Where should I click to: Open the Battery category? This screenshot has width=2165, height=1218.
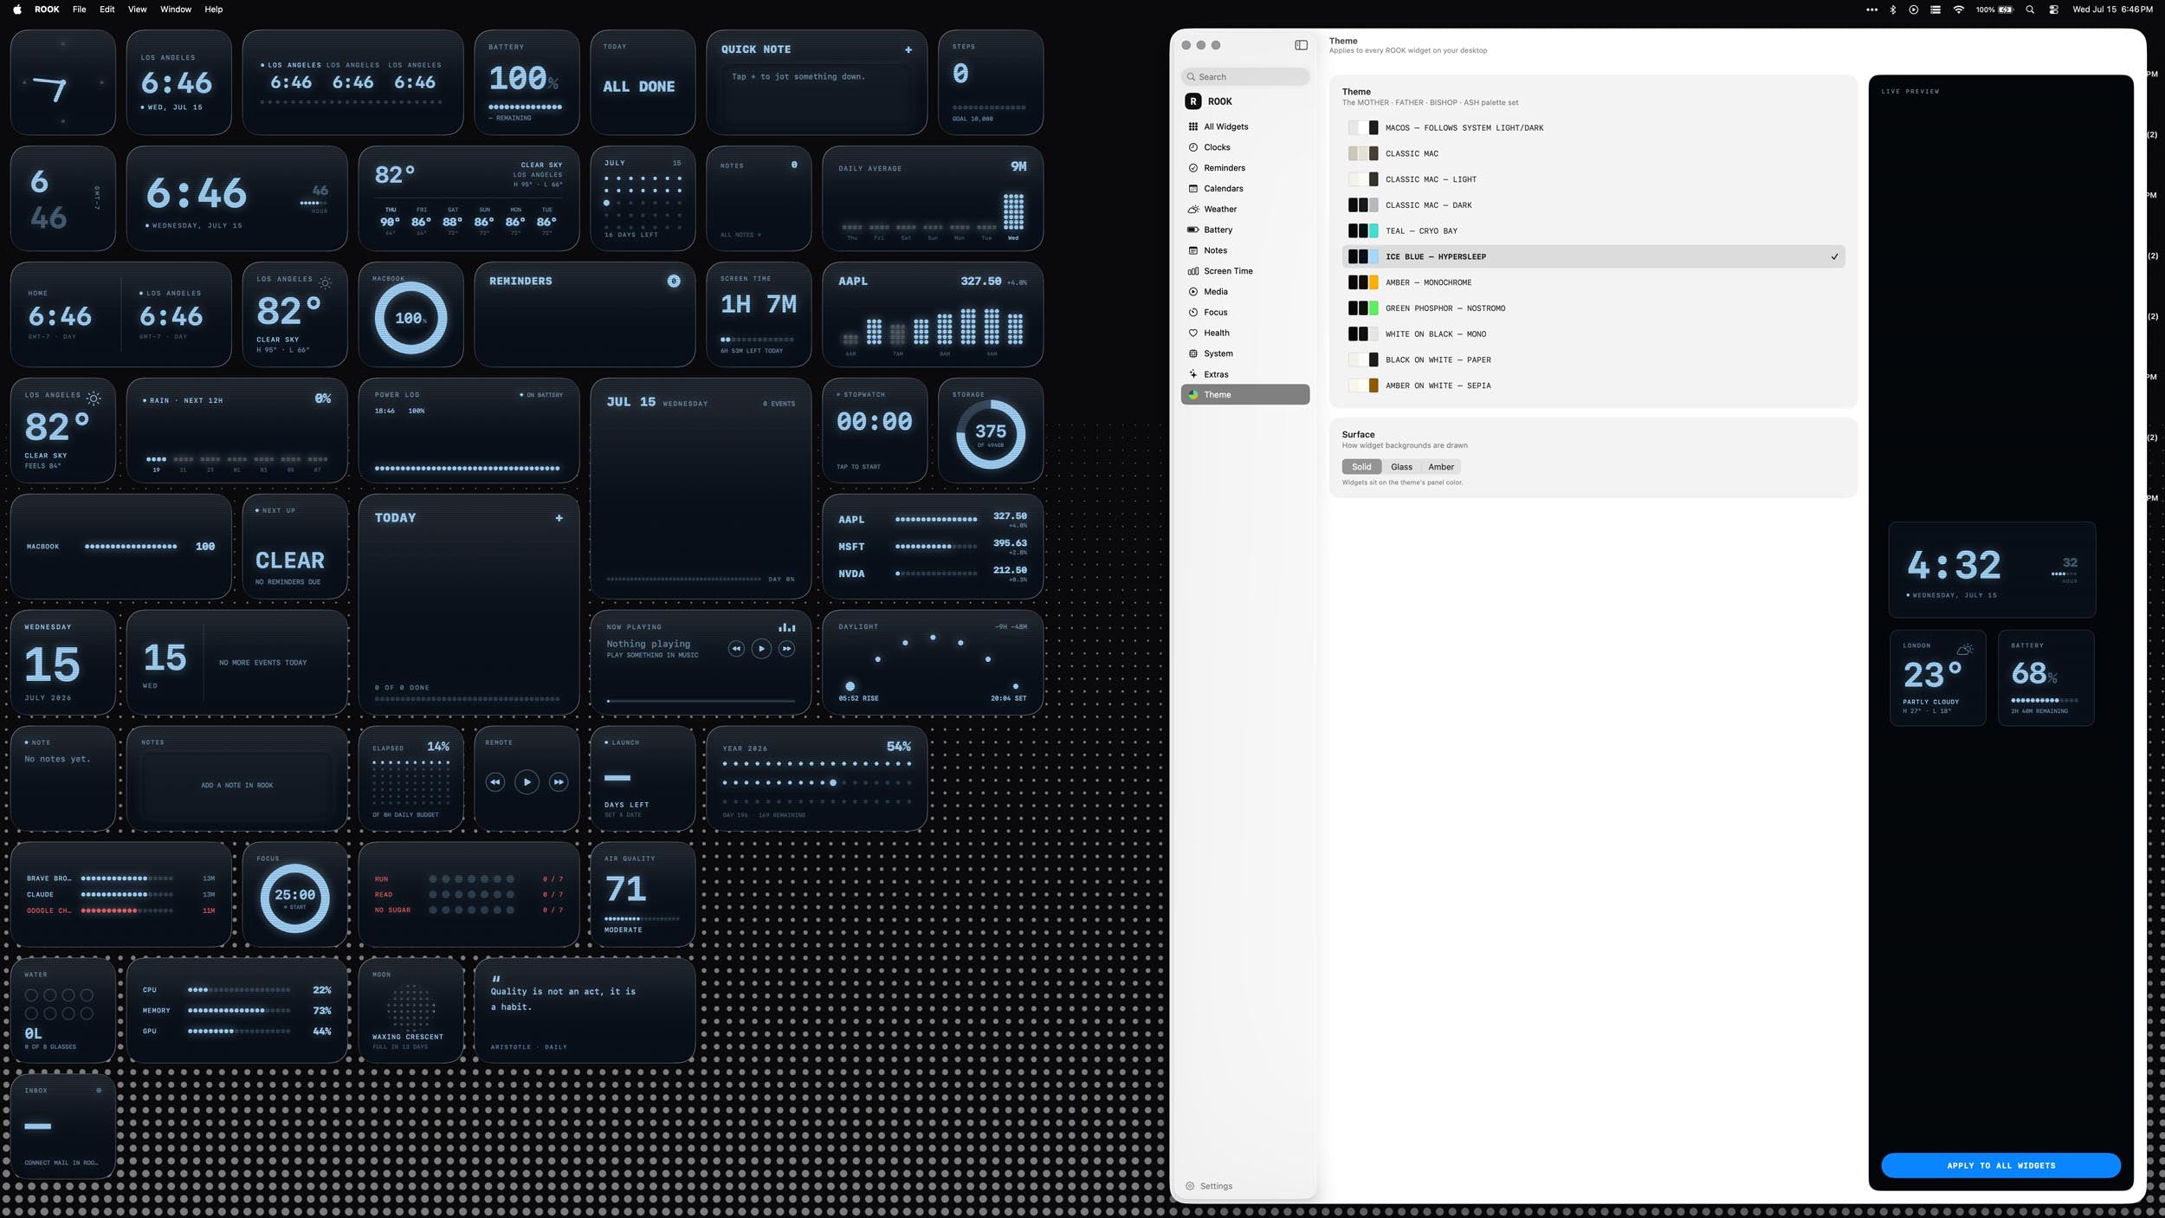coord(1244,230)
